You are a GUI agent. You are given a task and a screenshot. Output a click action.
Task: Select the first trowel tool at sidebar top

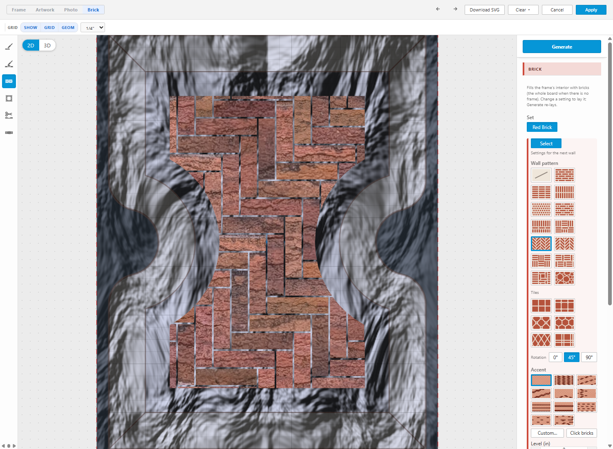[x=9, y=47]
